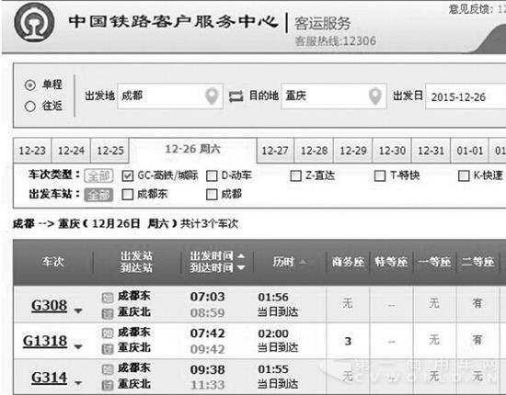Expand details arrow next to G1318
Screen dimensions: 506x395
click(x=78, y=347)
